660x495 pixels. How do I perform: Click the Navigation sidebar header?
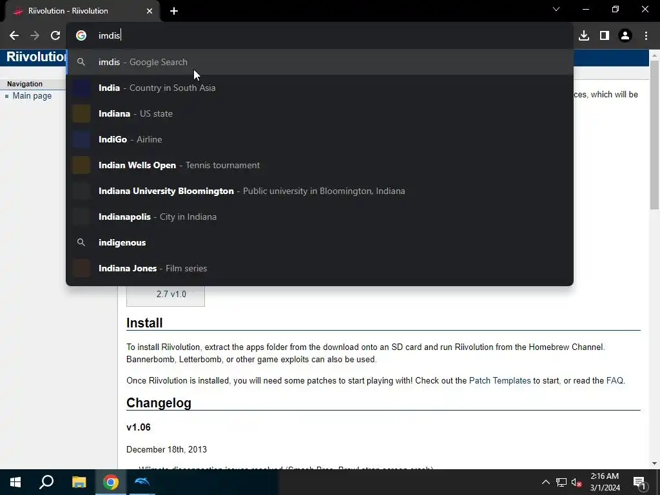[25, 84]
